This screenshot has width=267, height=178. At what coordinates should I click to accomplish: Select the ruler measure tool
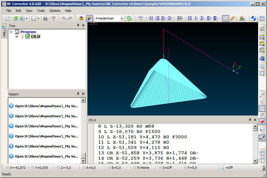pyautogui.click(x=232, y=18)
